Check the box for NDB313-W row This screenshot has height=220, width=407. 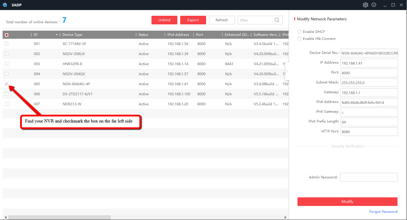pos(7,104)
